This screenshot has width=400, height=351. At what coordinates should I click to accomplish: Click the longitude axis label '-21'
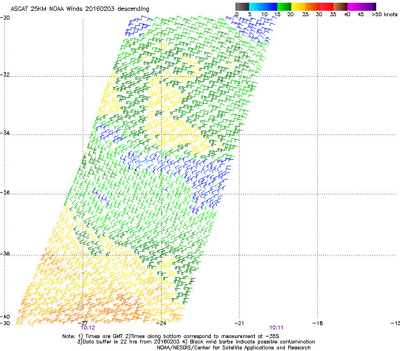[239, 323]
